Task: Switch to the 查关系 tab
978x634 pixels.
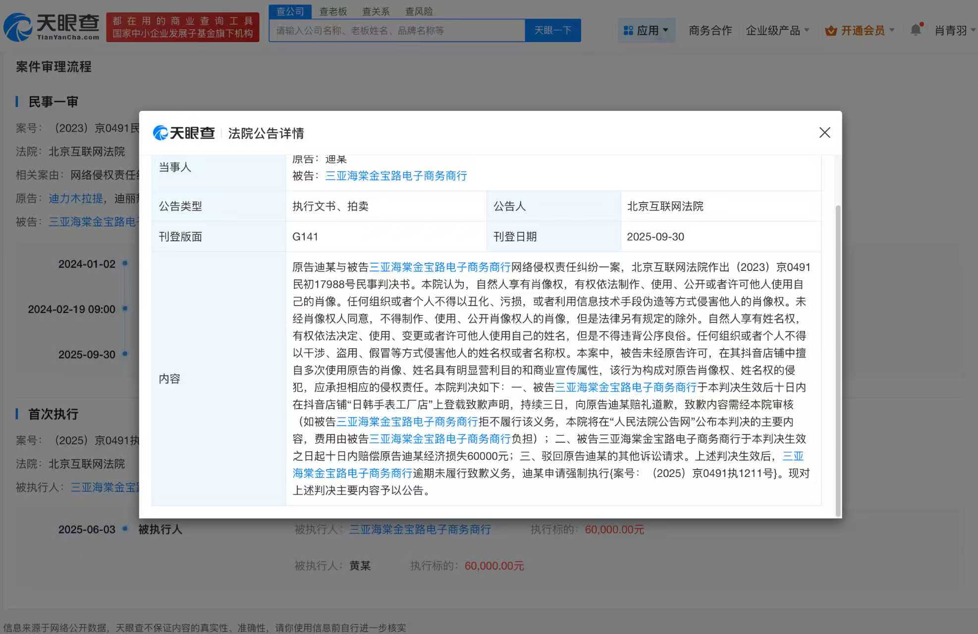Action: point(376,11)
